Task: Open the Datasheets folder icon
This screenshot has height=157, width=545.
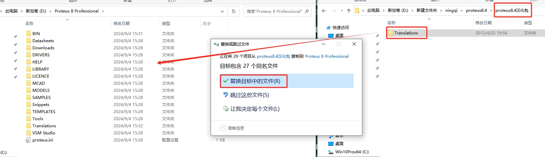Action: pos(28,41)
